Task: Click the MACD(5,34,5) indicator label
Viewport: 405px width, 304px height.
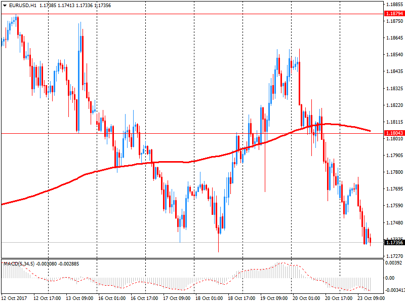Action: coord(19,264)
